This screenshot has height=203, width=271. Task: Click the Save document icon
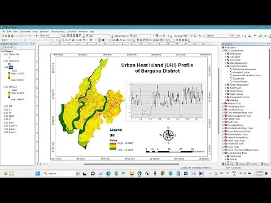click(9, 36)
